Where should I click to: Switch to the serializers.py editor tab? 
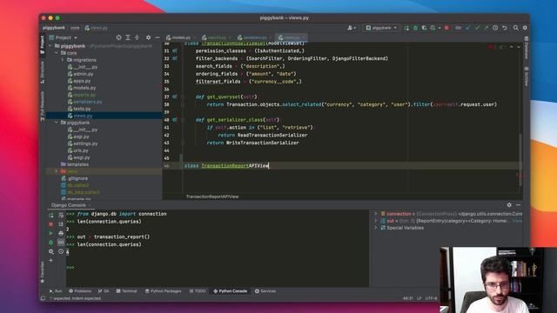[x=254, y=37]
